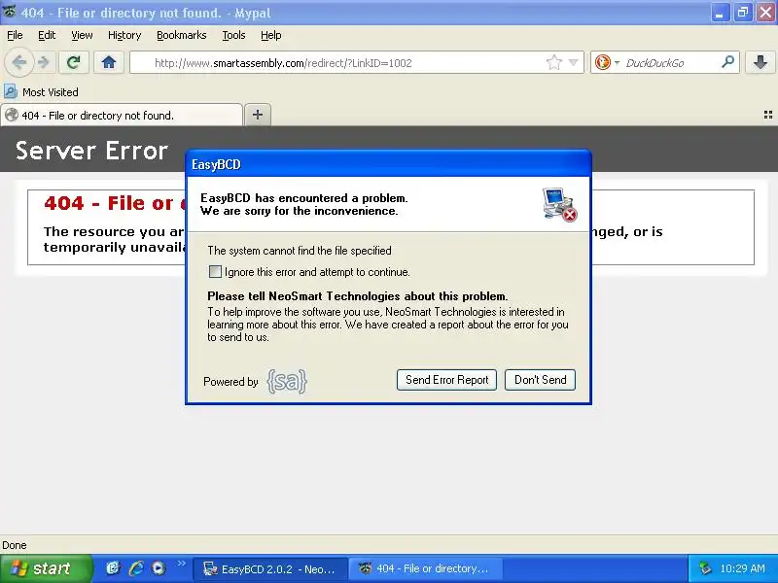The height and width of the screenshot is (583, 778).
Task: Launch Windows Media Player quick launch icon
Action: [159, 568]
